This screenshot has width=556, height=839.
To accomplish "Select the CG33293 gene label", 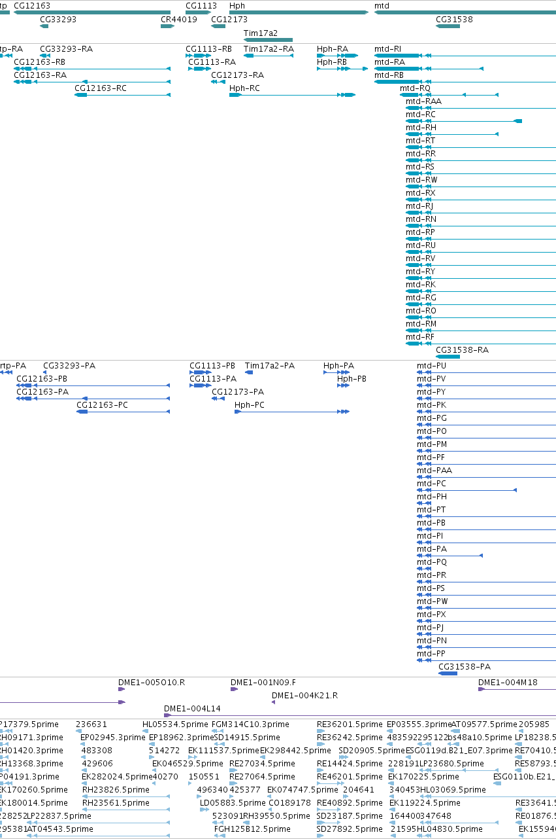I will pos(58,20).
